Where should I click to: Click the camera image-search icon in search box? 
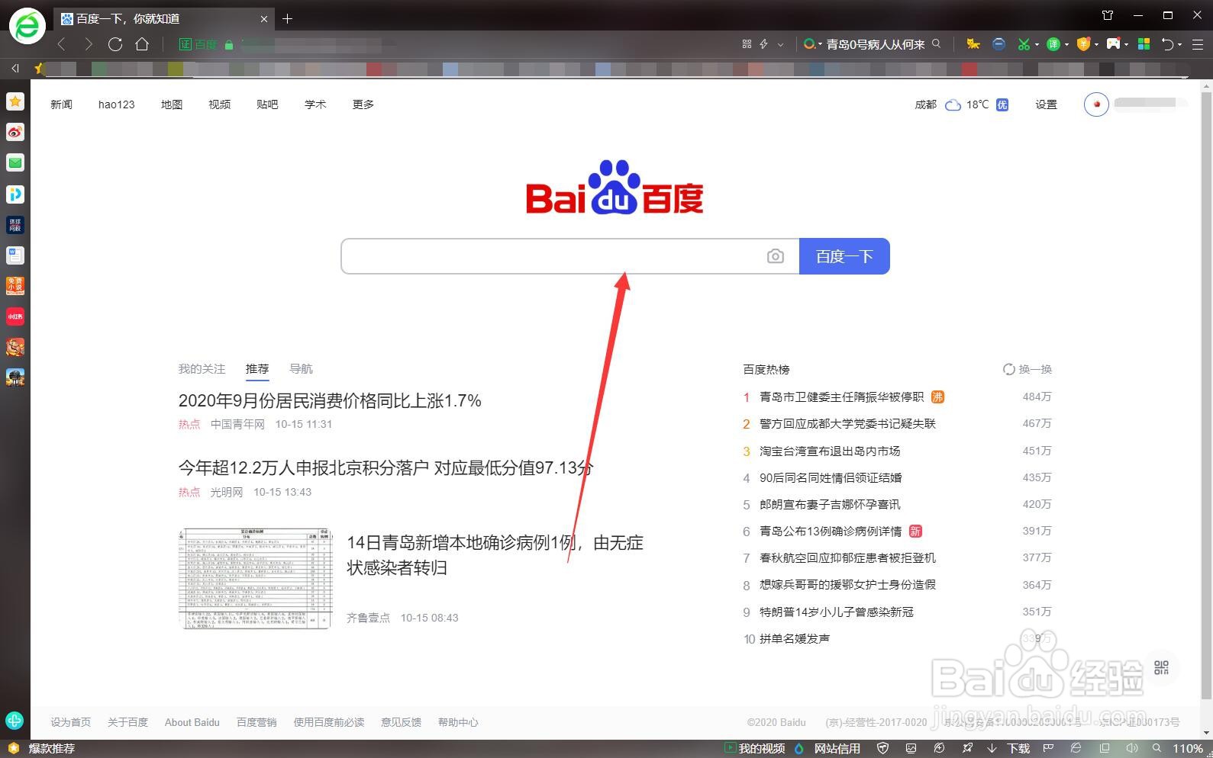(776, 256)
